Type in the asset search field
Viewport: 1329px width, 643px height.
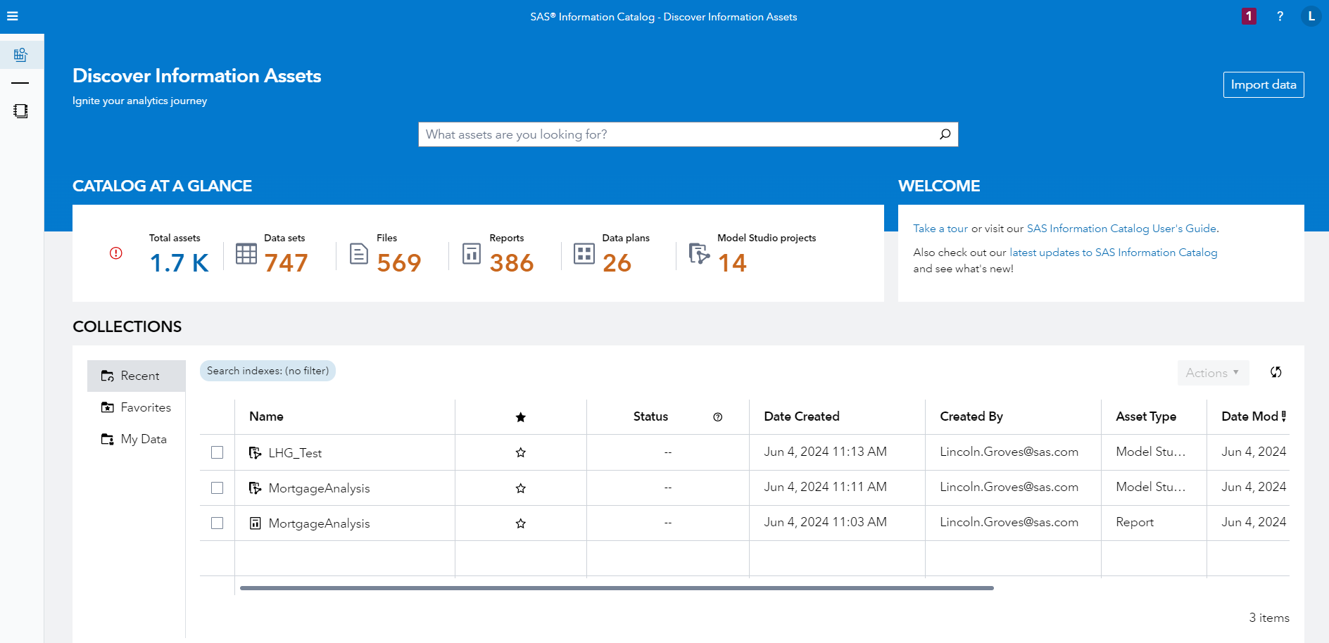tap(669, 134)
